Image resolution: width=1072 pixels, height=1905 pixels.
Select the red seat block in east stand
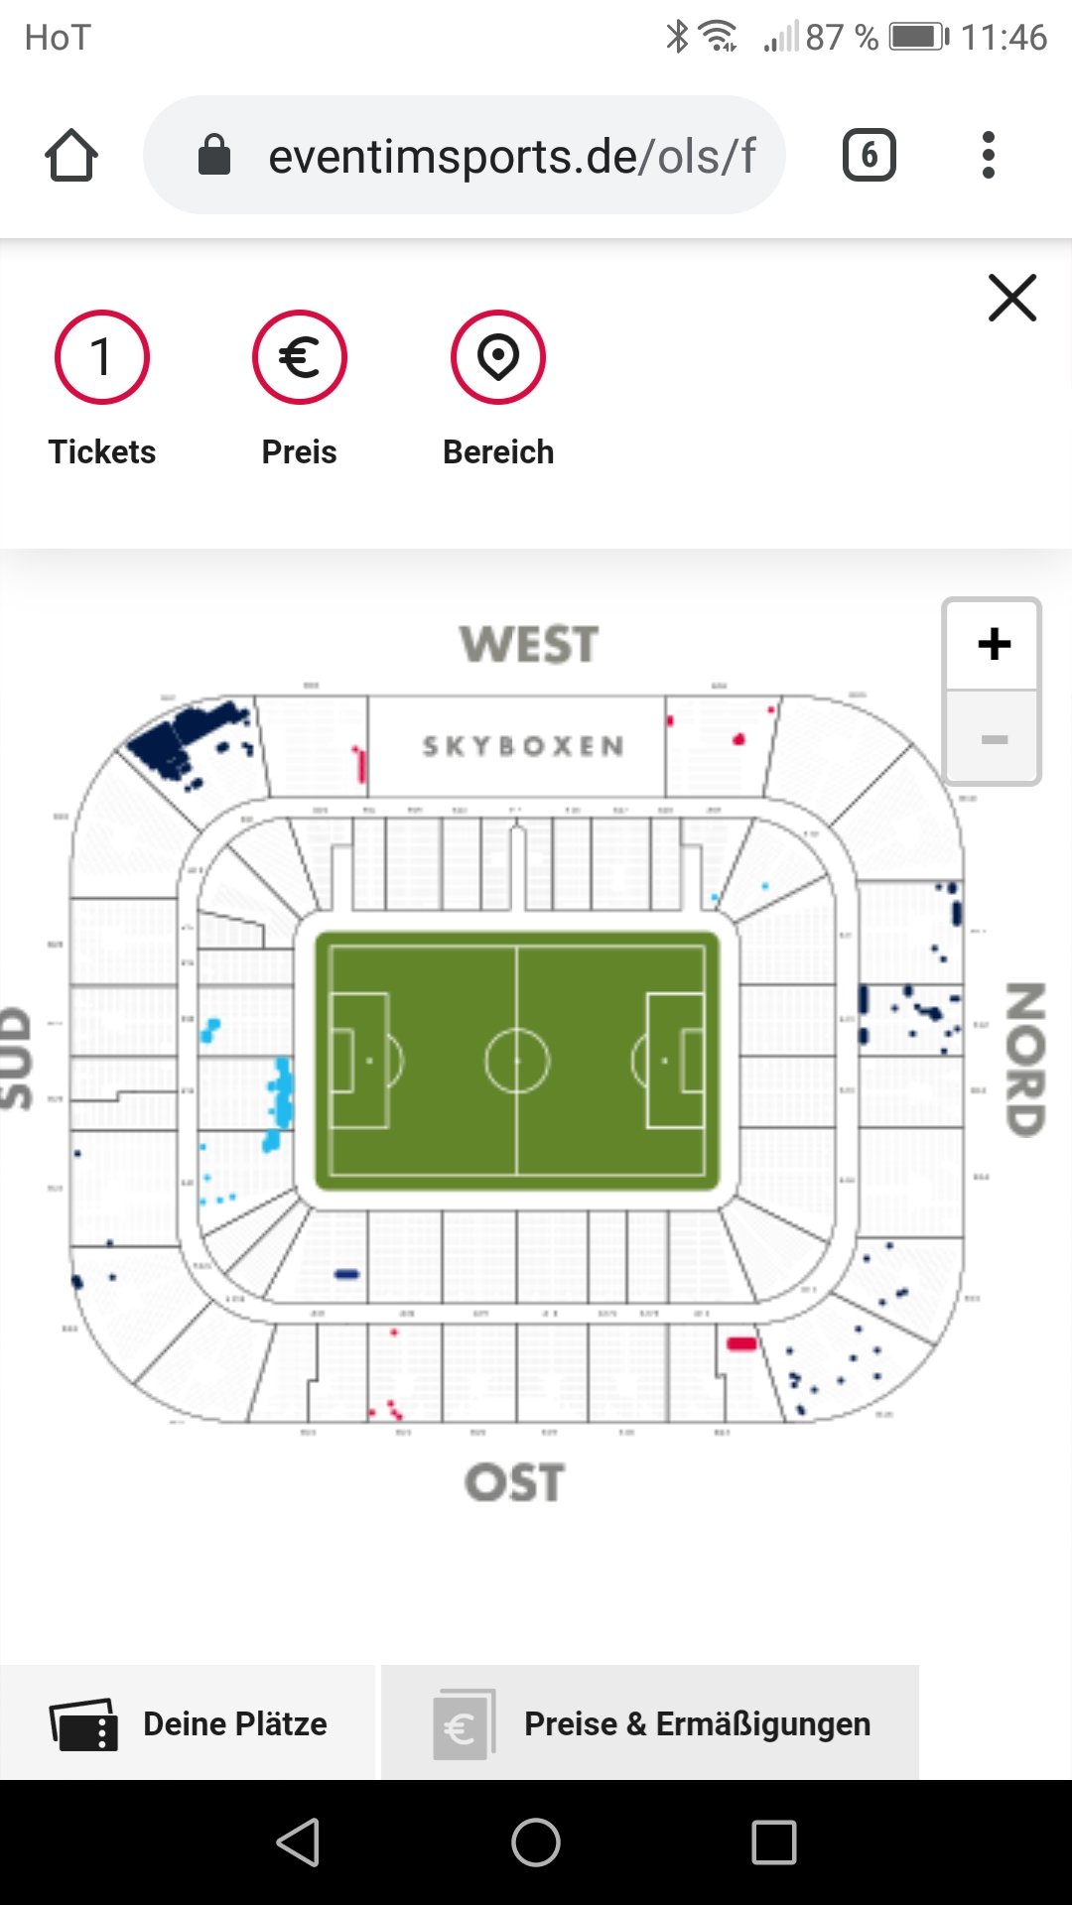741,1343
